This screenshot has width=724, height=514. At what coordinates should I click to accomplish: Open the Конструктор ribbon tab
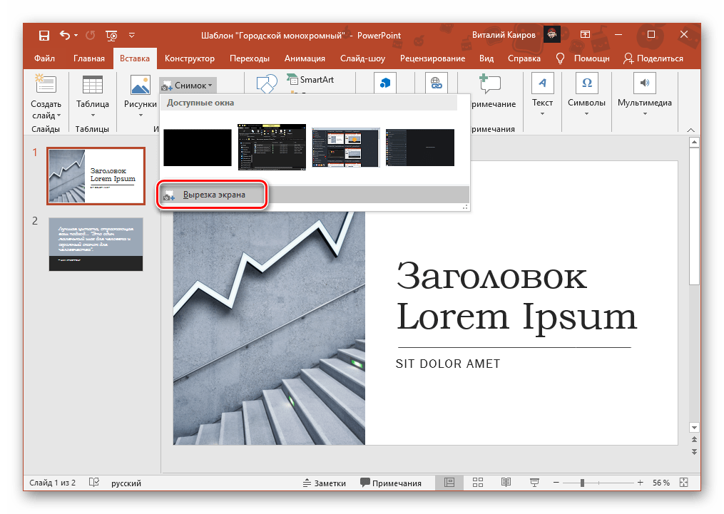coord(189,58)
